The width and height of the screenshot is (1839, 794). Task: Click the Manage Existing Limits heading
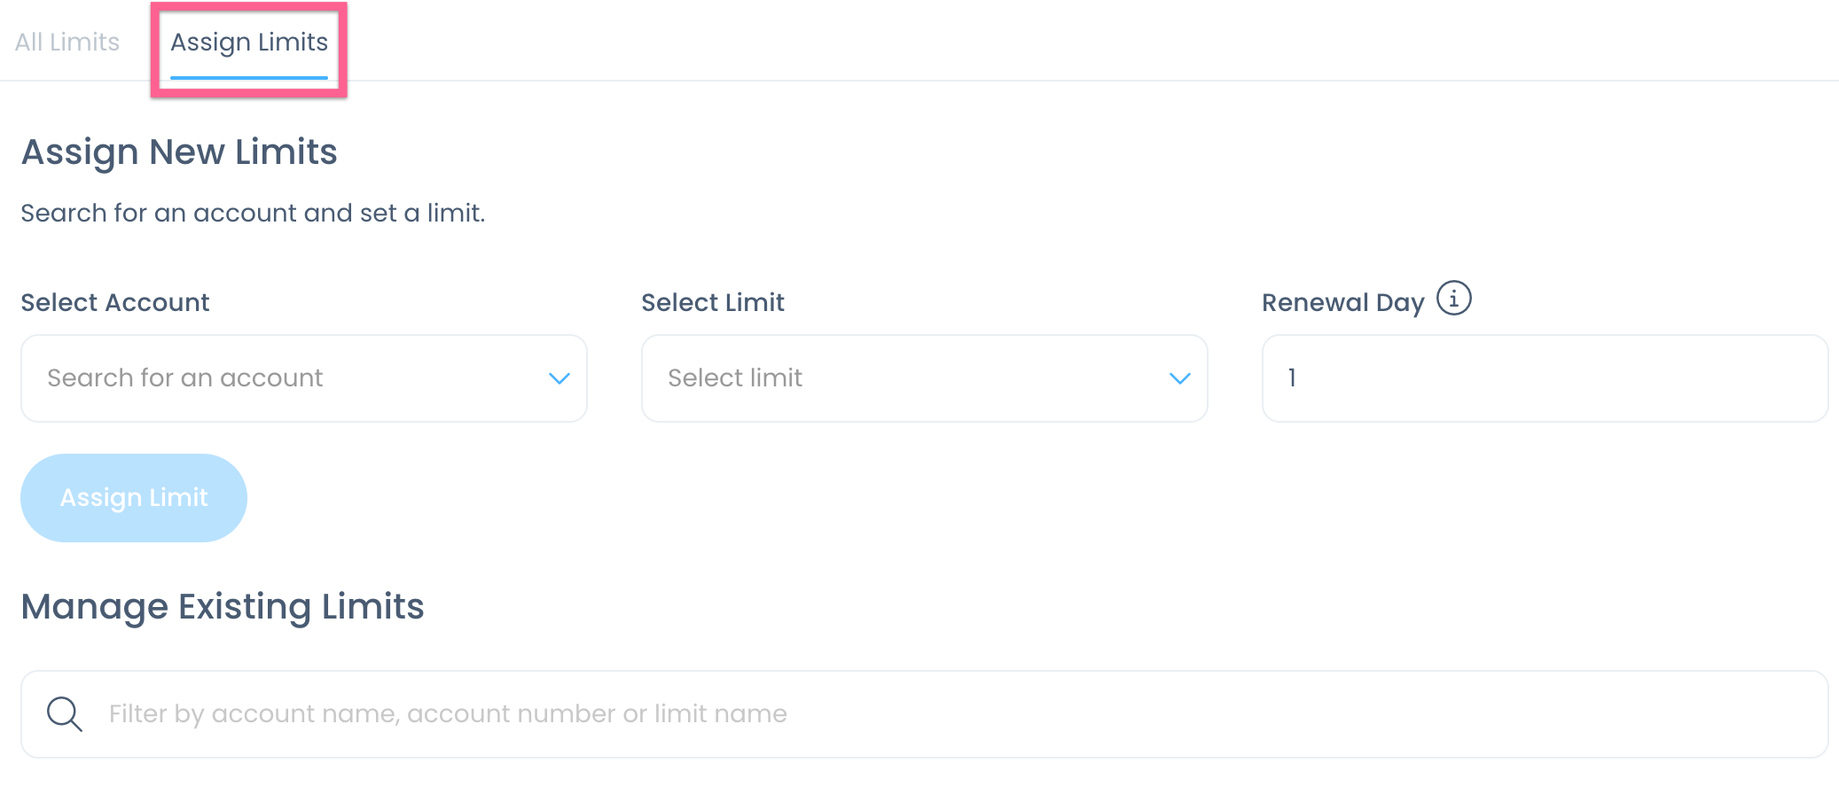pos(223,607)
